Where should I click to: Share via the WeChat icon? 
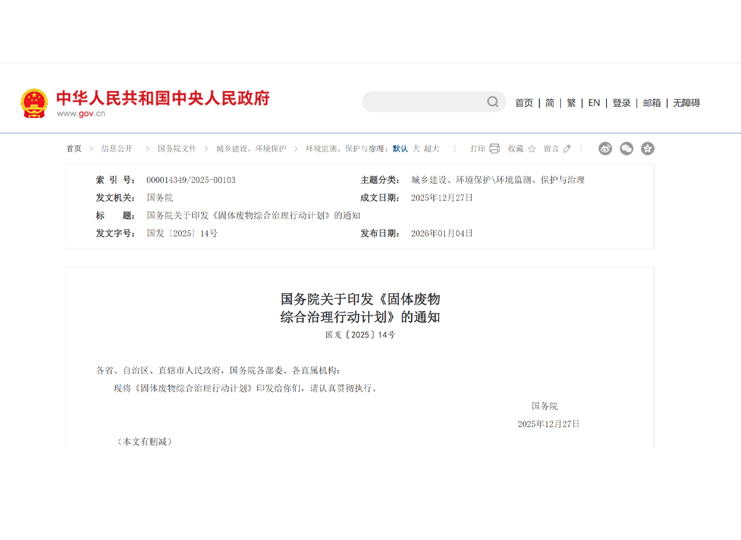coord(627,149)
